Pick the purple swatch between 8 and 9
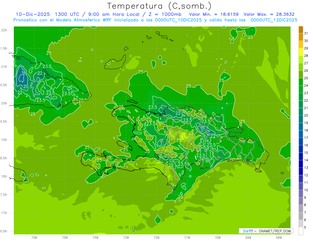Screen dimensions: 313x241 [x=301, y=201]
